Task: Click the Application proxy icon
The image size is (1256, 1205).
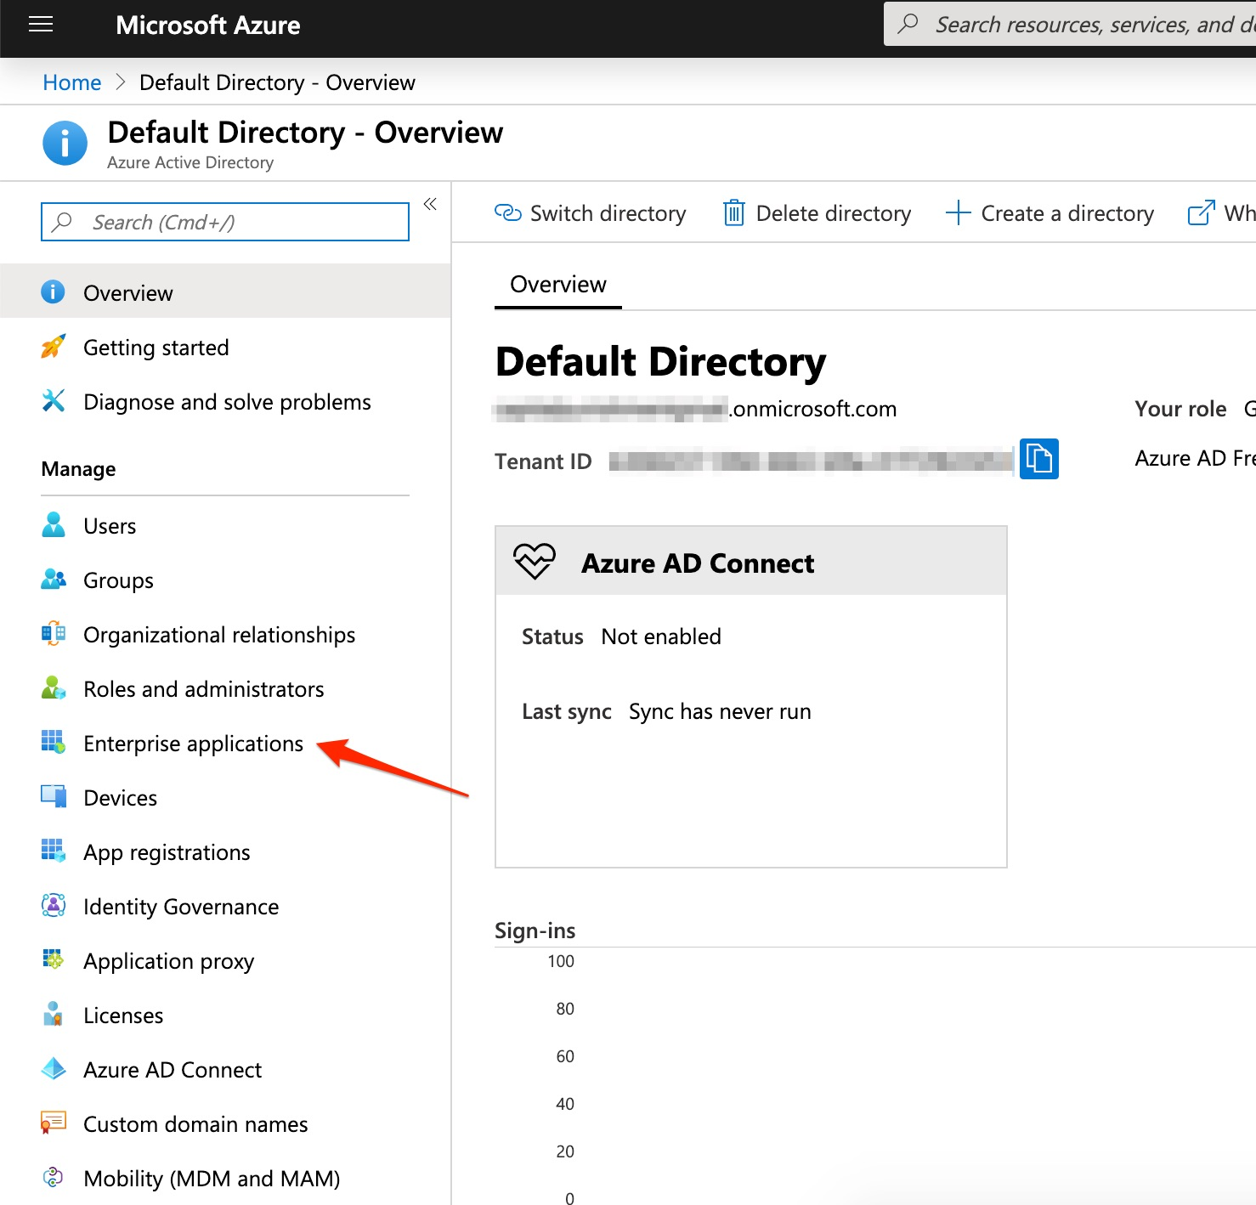Action: 53,960
